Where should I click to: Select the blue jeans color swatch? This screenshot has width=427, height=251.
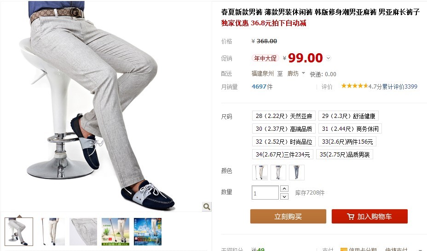click(x=297, y=173)
